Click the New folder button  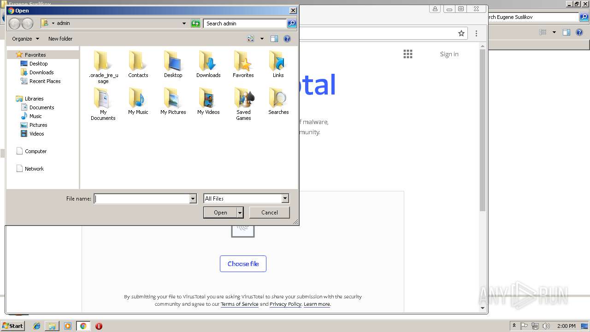(x=60, y=39)
